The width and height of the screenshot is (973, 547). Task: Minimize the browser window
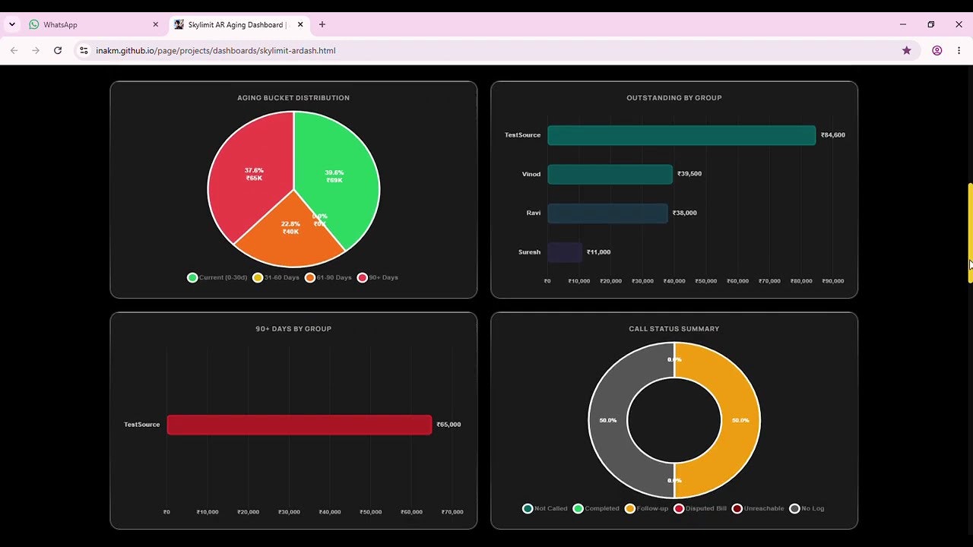tap(903, 24)
